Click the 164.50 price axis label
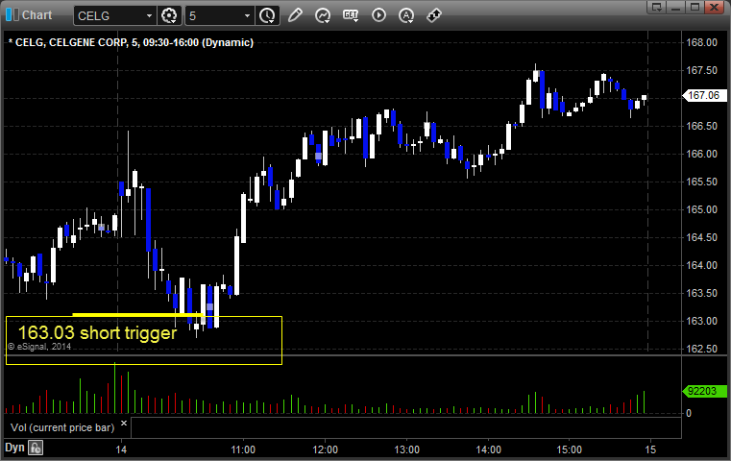Screen dimensions: 731x461 point(701,238)
